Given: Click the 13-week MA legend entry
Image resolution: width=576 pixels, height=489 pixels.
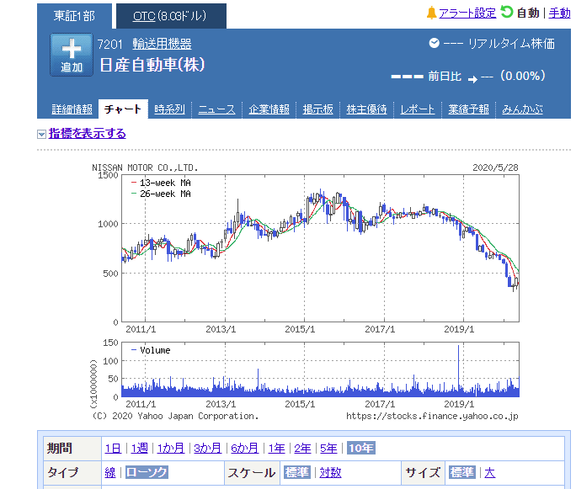Looking at the screenshot, I should (162, 183).
